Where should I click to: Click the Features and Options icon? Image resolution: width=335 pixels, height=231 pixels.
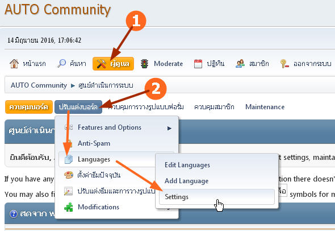point(69,127)
